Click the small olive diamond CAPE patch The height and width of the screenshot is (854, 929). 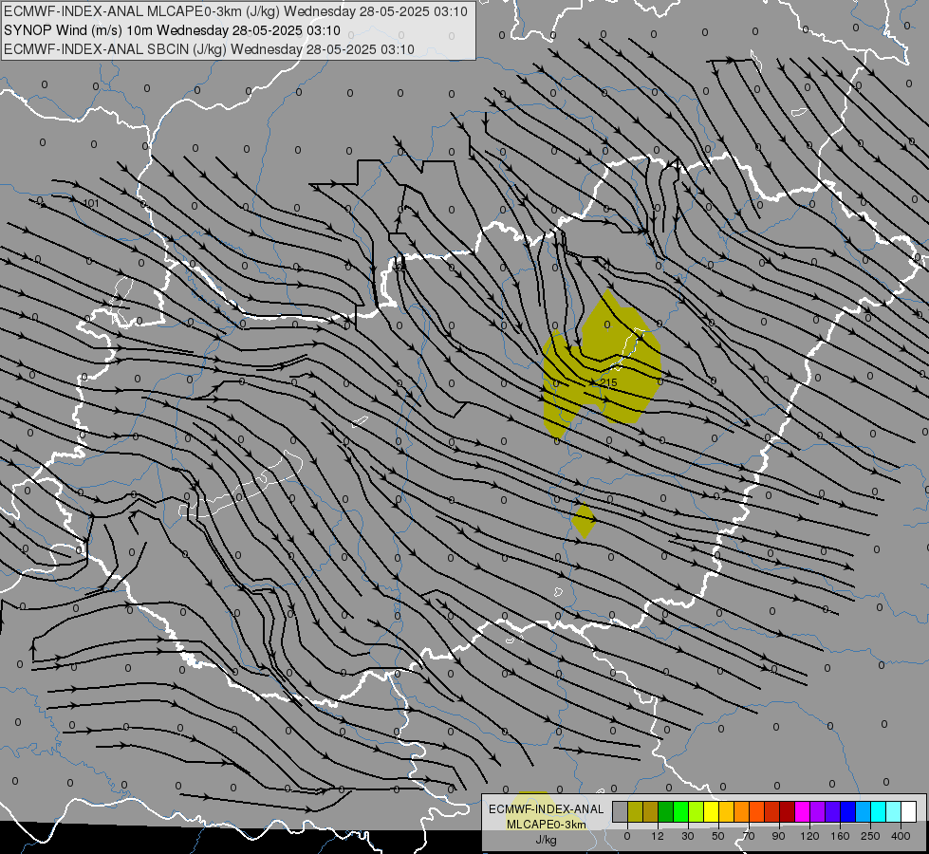585,520
